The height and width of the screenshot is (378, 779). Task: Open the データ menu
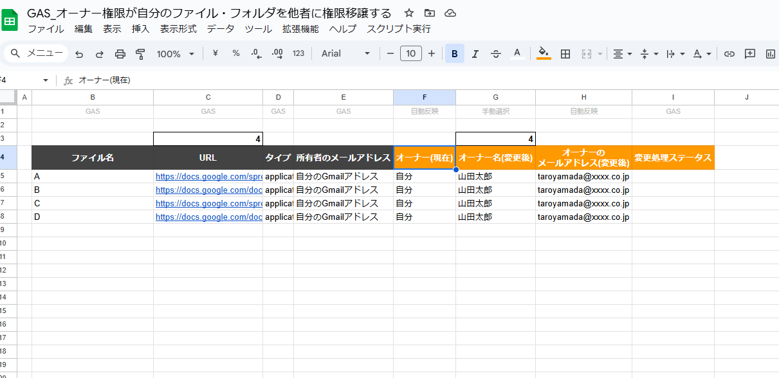pyautogui.click(x=221, y=29)
